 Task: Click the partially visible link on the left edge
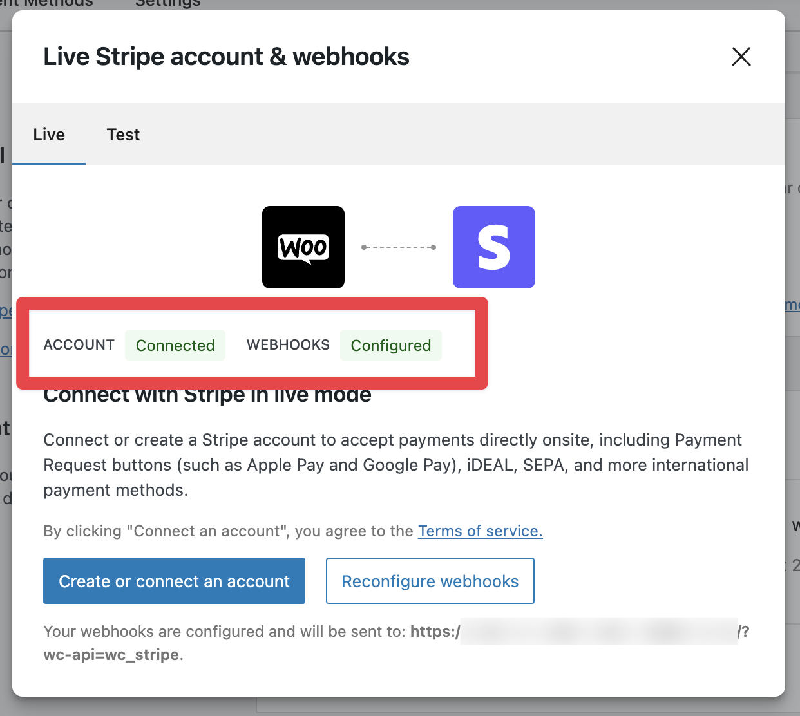pyautogui.click(x=6, y=311)
